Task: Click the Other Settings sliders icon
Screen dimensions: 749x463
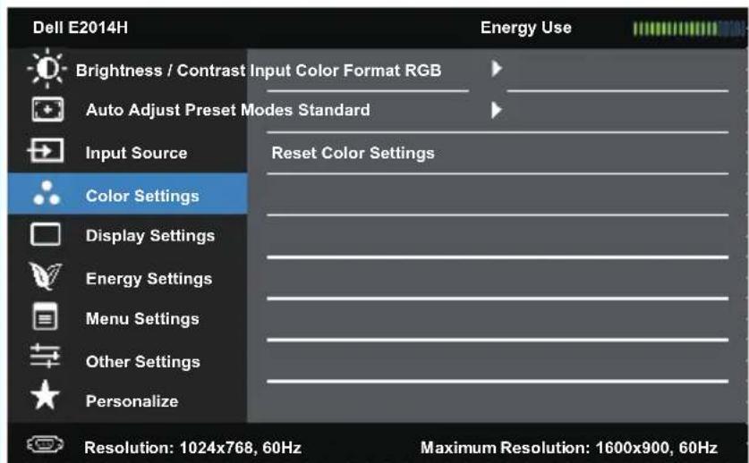Action: [x=45, y=356]
